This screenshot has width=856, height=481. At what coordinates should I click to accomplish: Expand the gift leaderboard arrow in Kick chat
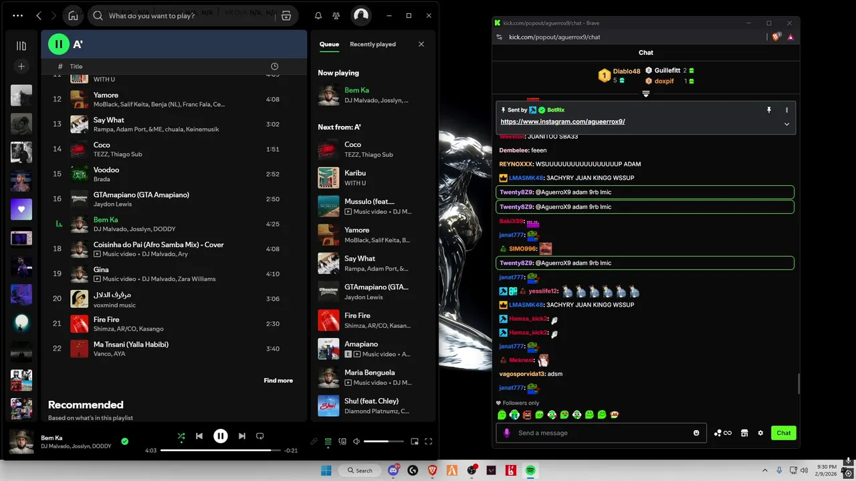(x=646, y=94)
